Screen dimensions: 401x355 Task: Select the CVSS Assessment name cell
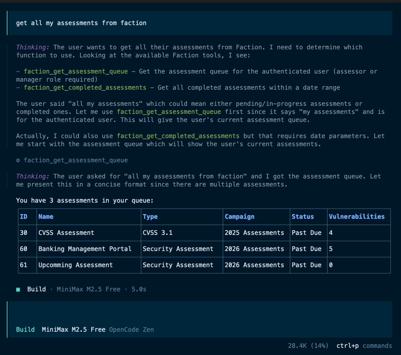pos(66,233)
